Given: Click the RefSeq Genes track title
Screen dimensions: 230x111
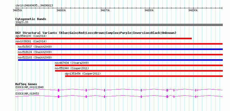Looking at the screenshot, I should 26,84.
